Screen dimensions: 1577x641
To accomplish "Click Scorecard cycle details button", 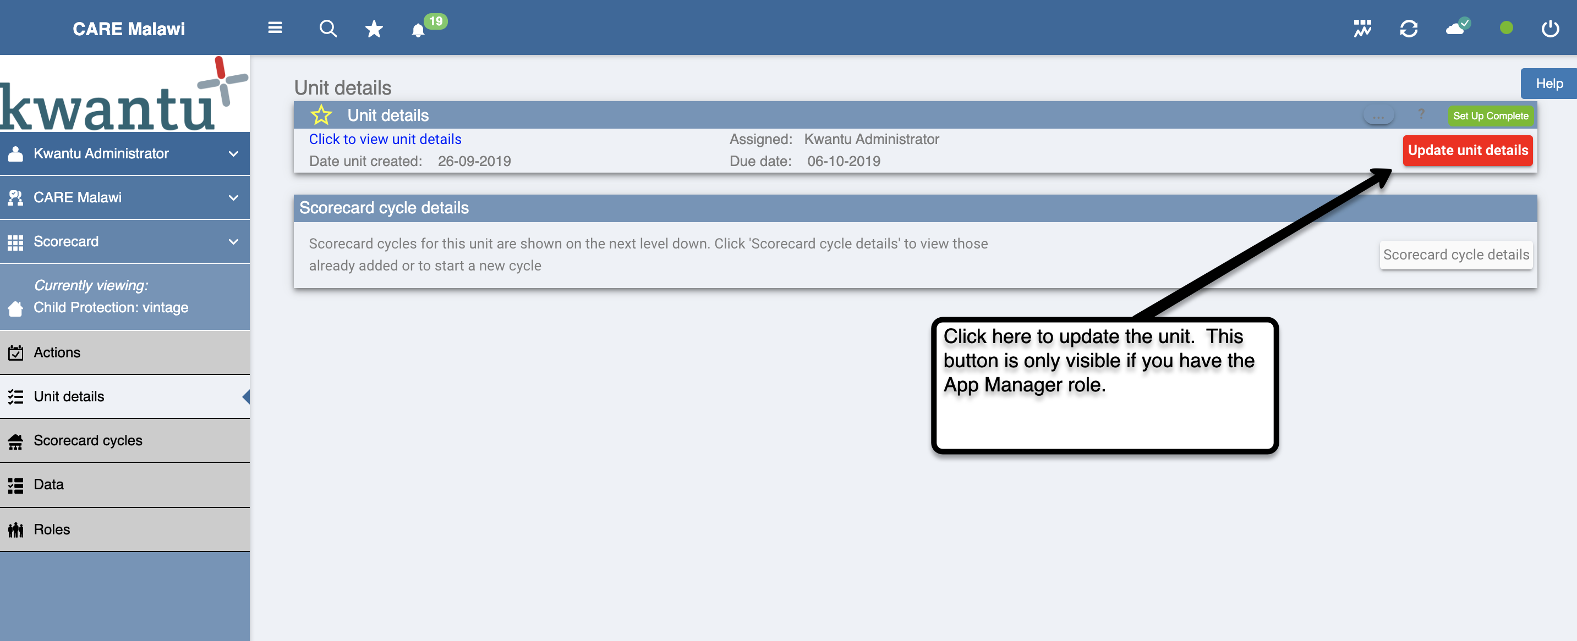I will [1456, 255].
